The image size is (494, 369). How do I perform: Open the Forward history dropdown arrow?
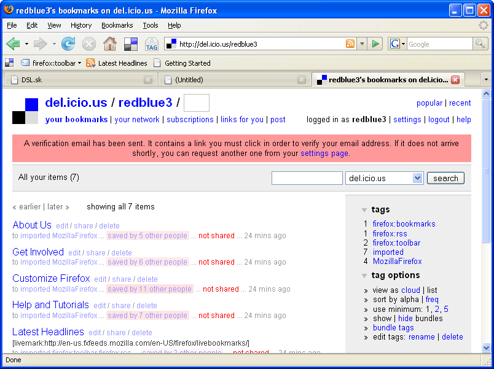pos(54,44)
